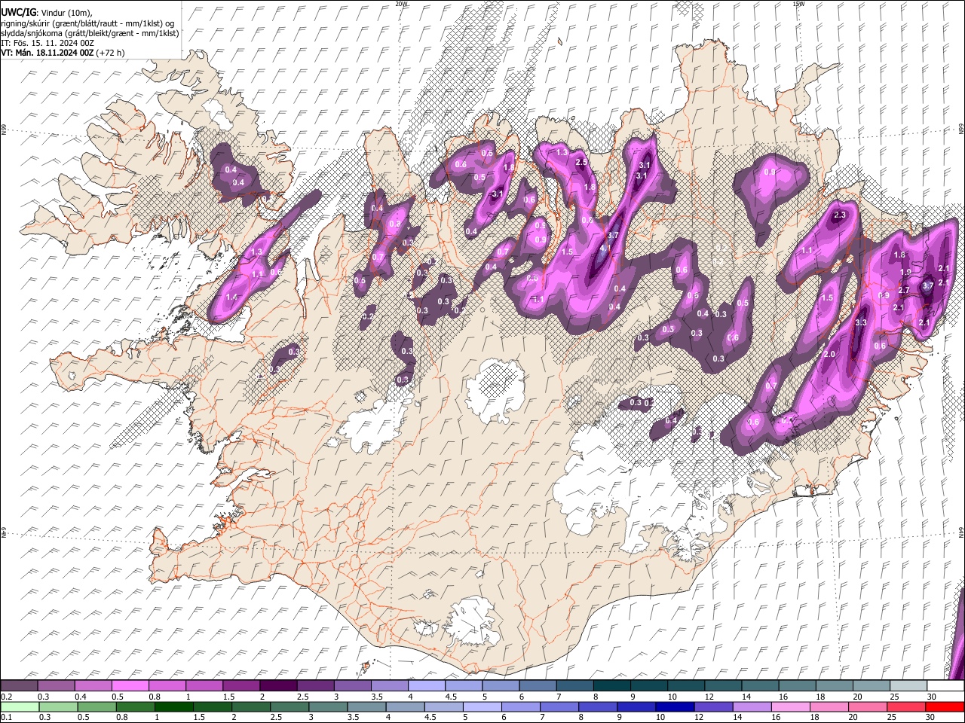Pick the dark teal 8 swatch in upper legend

pyautogui.click(x=612, y=686)
